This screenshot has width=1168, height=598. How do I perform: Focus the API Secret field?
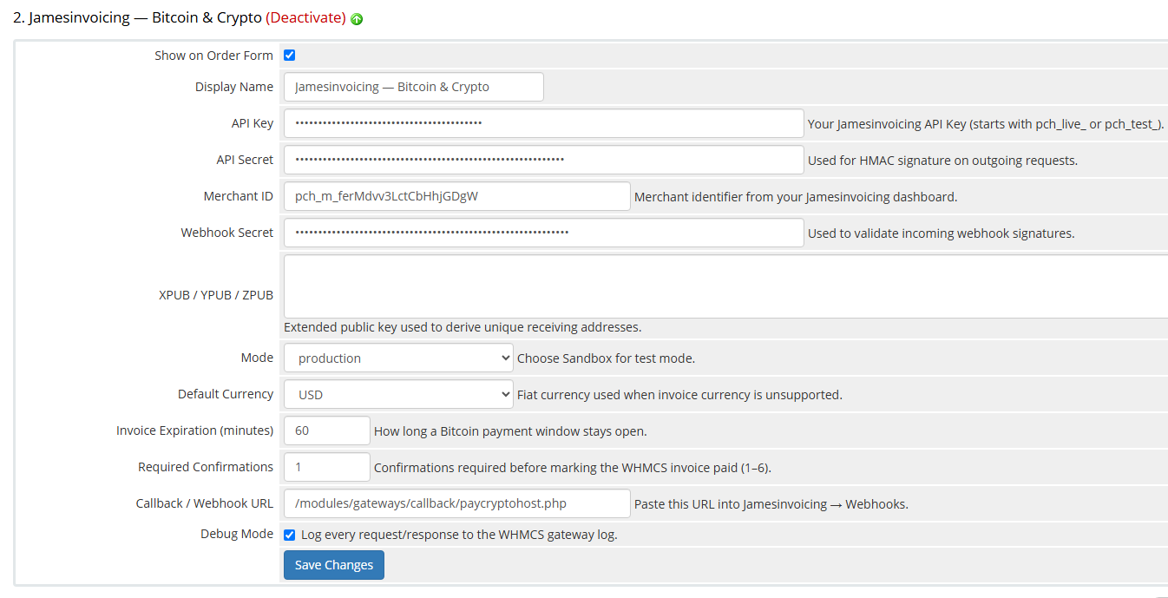(544, 160)
